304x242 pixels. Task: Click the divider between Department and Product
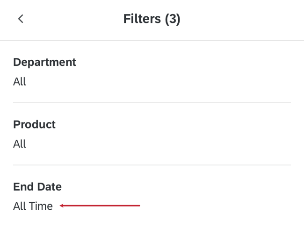tap(152, 103)
